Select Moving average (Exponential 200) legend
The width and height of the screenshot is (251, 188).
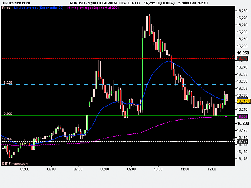(93, 8)
